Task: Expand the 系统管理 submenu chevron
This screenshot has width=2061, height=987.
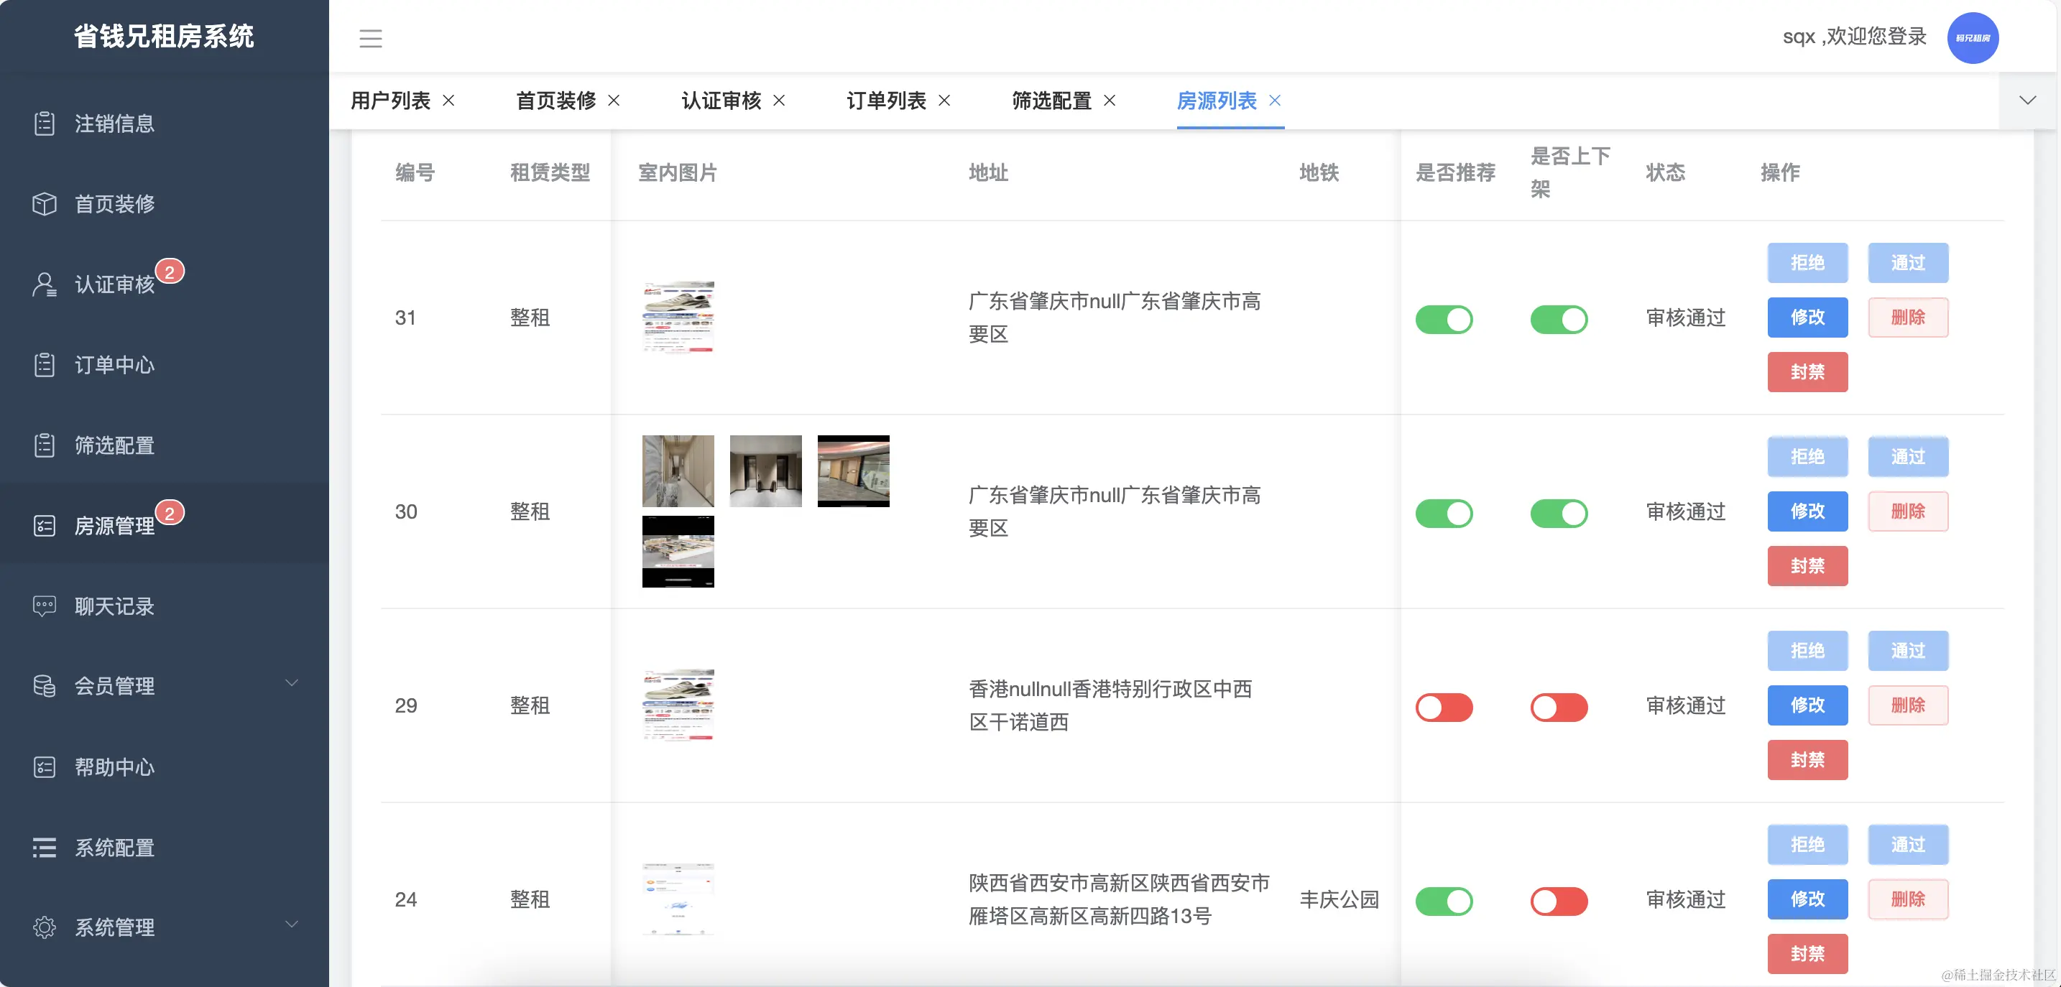Action: [292, 925]
